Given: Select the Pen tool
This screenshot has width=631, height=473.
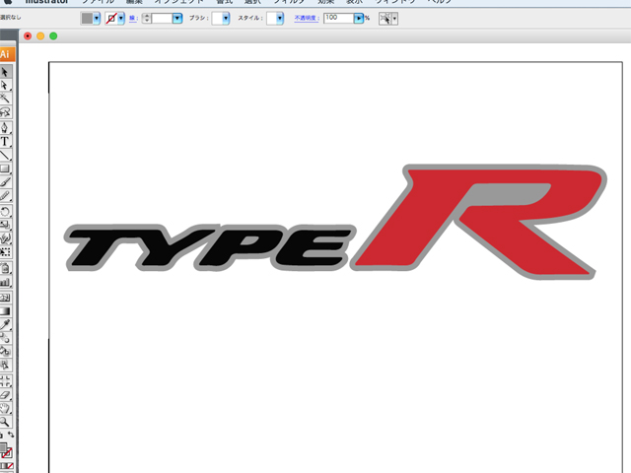Looking at the screenshot, I should pyautogui.click(x=5, y=128).
